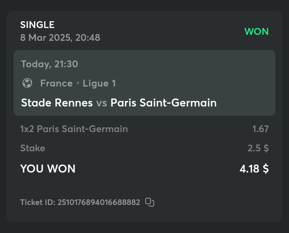289x233 pixels.
Task: Click the Today, 21:30 match time
Action: click(49, 64)
